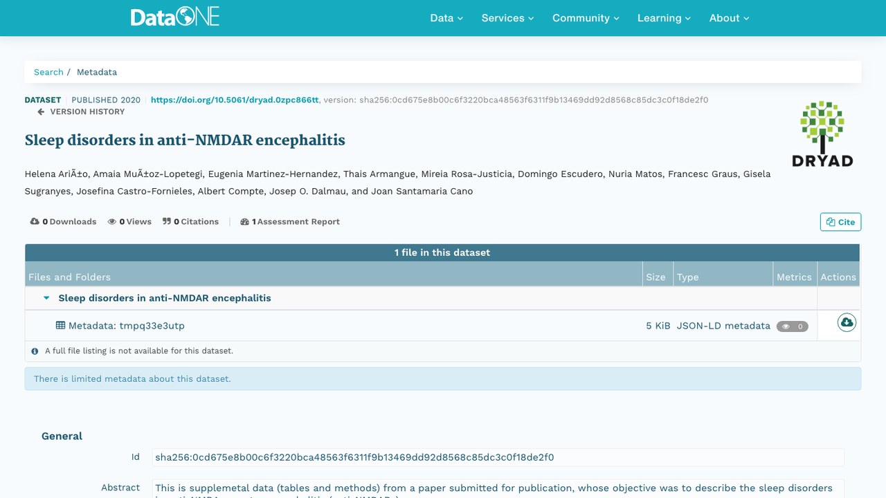Click the Abstract text field
886x498 pixels.
pyautogui.click(x=498, y=488)
